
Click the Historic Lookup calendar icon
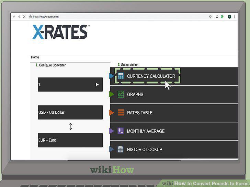(x=121, y=149)
